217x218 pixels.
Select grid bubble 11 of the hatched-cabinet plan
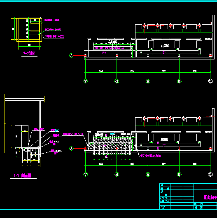pyautogui.click(x=210, y=174)
